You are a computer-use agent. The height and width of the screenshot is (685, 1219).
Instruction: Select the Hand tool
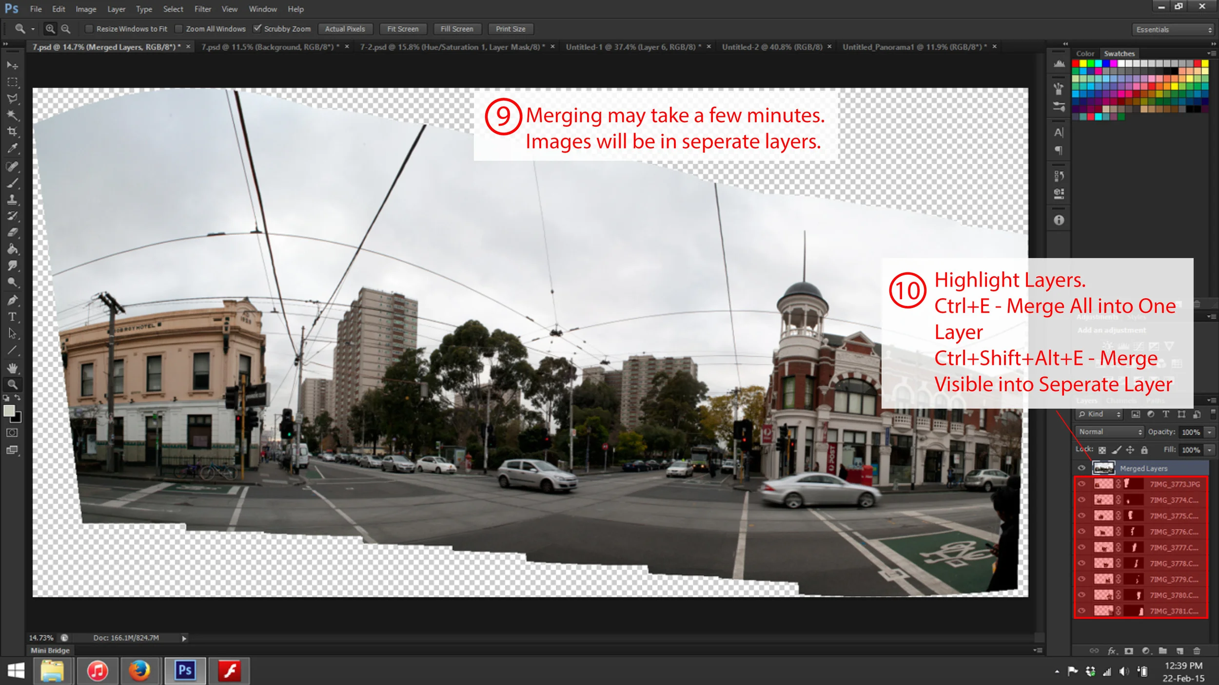tap(12, 368)
